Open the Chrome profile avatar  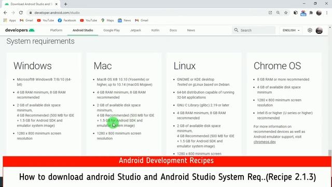(319, 12)
